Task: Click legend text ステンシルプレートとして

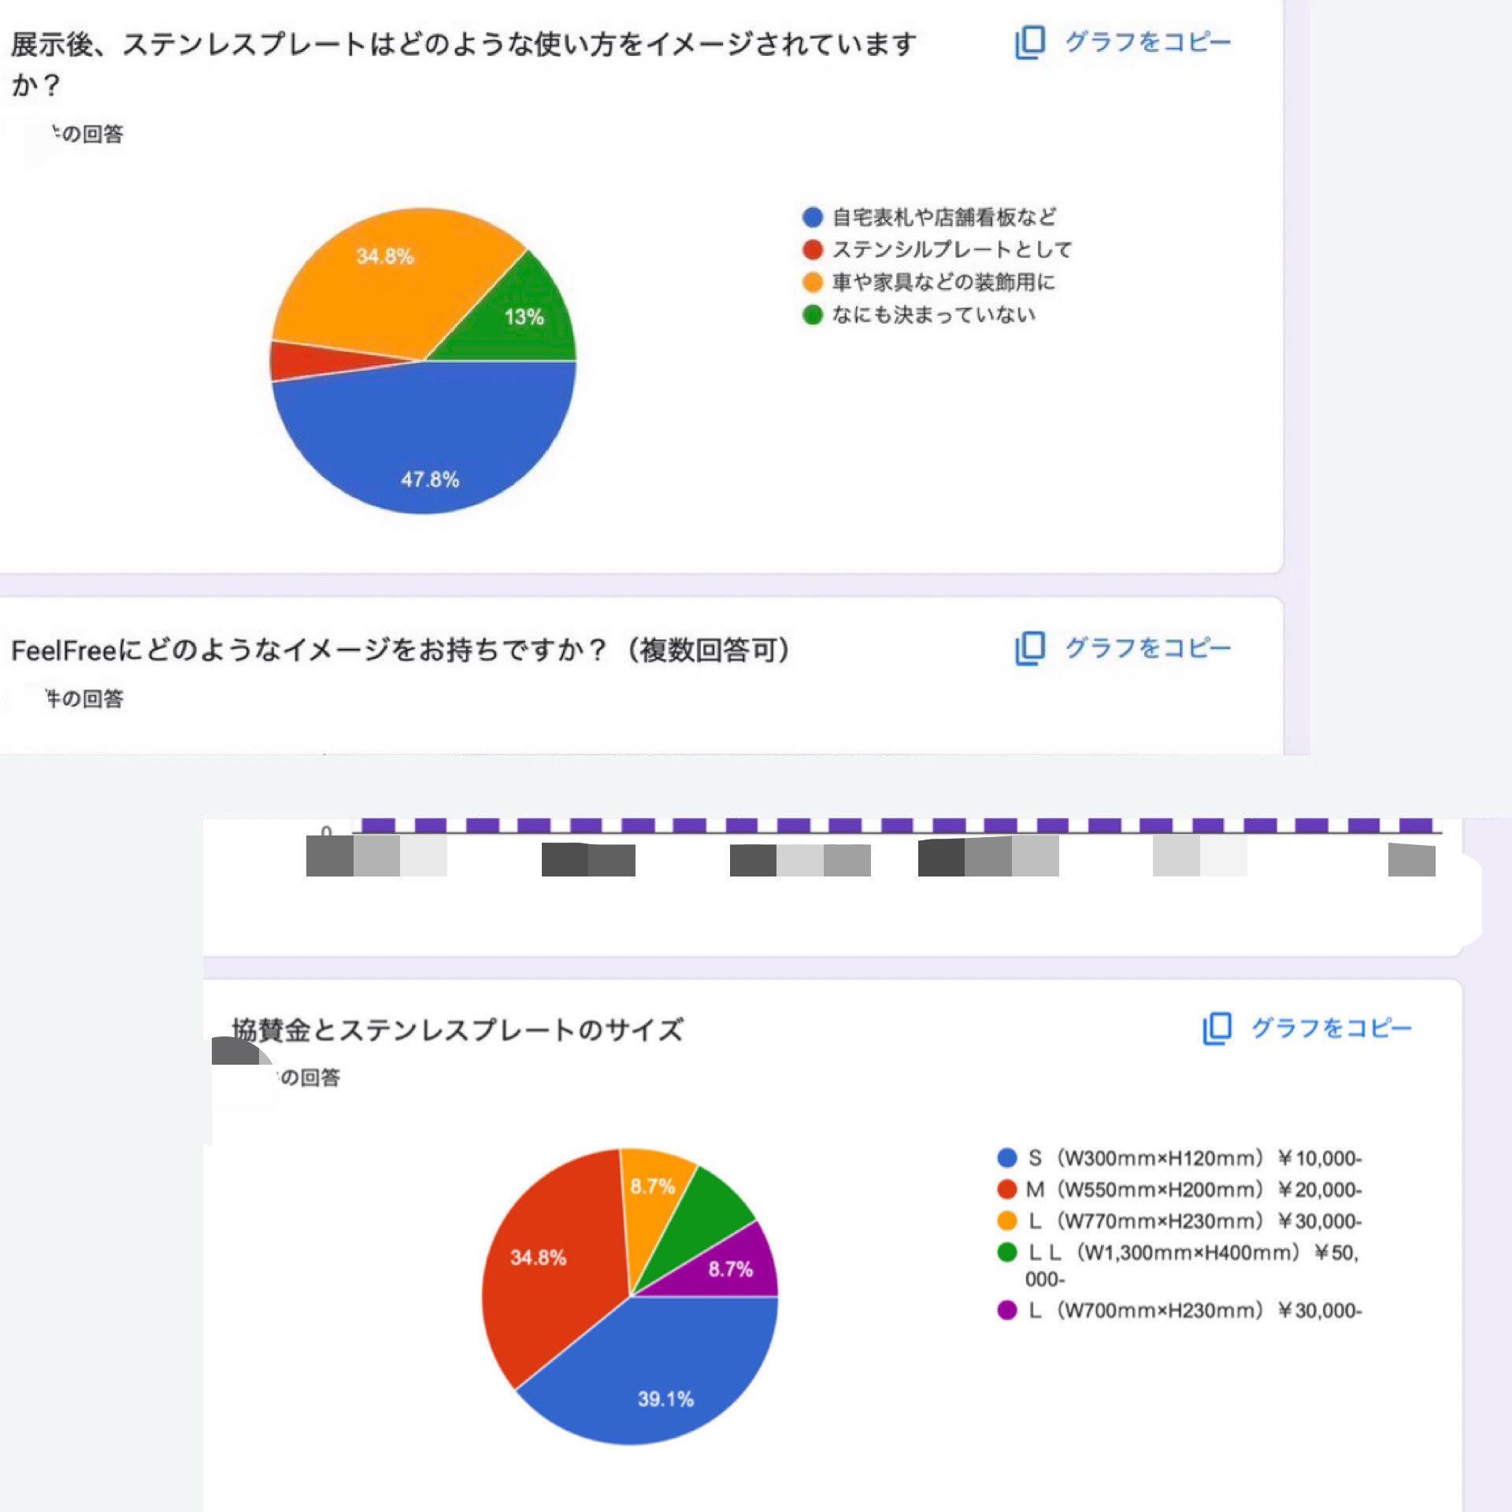Action: pos(952,250)
